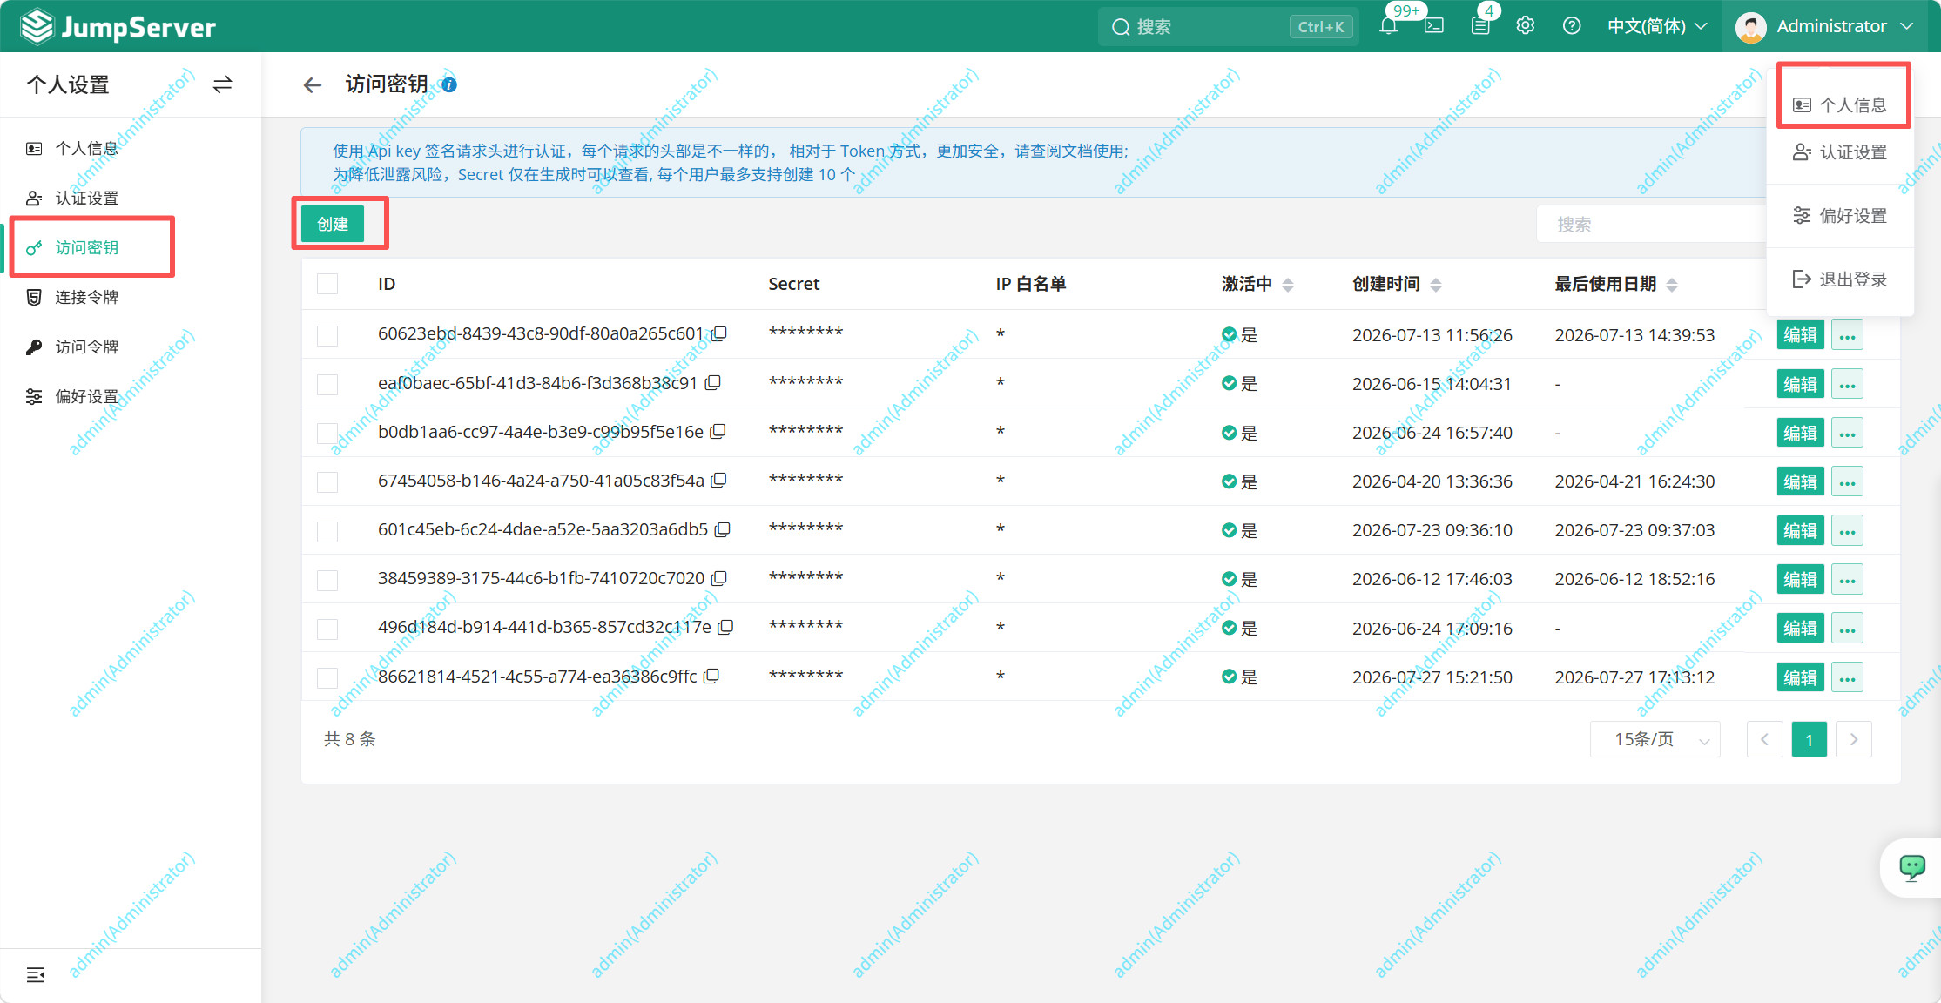The height and width of the screenshot is (1003, 1941).
Task: Select 认证设置 in the sidebar
Action: point(131,198)
